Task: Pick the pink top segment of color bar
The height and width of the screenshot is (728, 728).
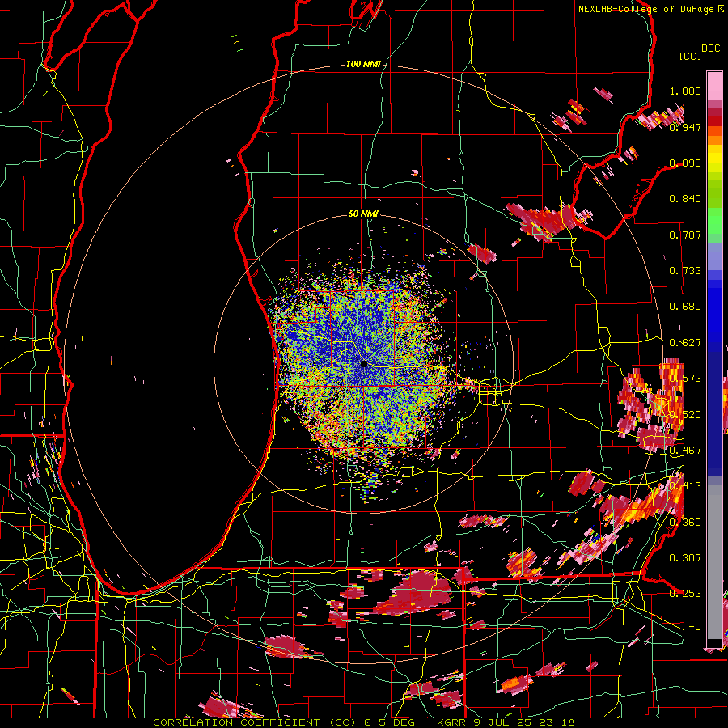Action: 714,87
